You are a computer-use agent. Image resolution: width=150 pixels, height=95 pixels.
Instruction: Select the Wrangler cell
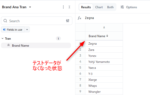(104, 92)
